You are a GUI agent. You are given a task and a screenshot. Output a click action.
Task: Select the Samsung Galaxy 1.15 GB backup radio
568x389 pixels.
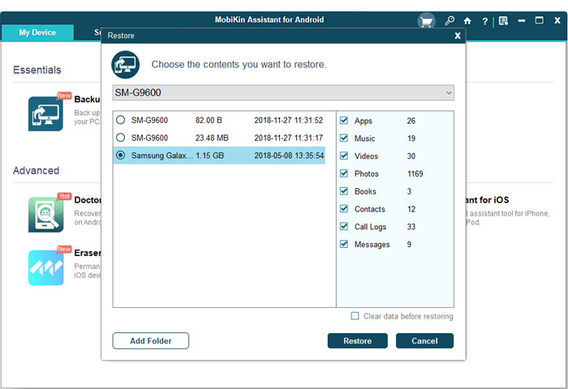point(121,156)
